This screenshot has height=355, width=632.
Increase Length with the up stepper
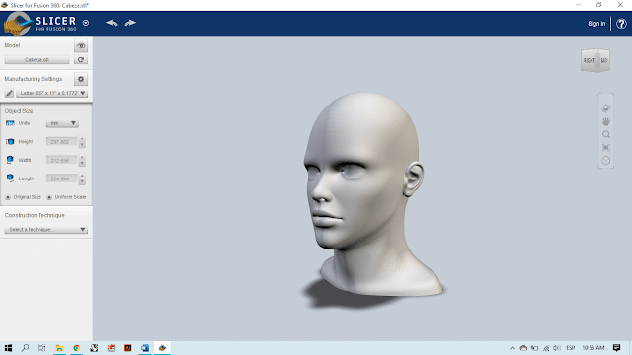(82, 176)
